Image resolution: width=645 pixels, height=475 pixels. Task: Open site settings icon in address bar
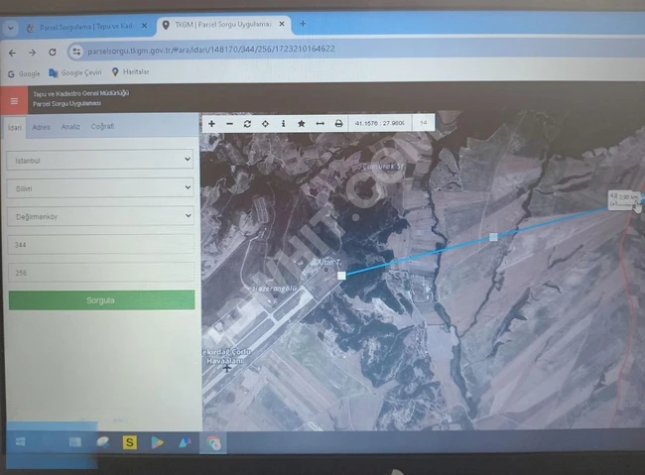(x=76, y=52)
